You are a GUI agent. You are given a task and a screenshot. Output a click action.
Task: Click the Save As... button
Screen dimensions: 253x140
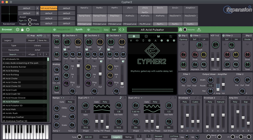[43, 41]
